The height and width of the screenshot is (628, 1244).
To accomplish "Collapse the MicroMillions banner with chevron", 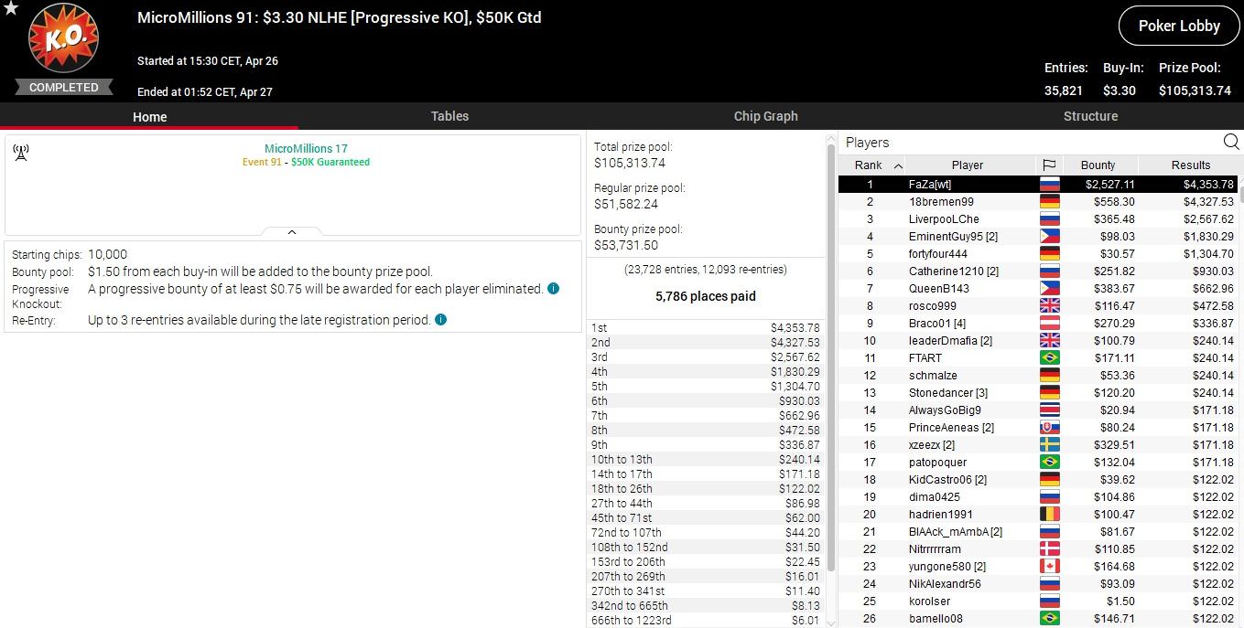I will 292,232.
